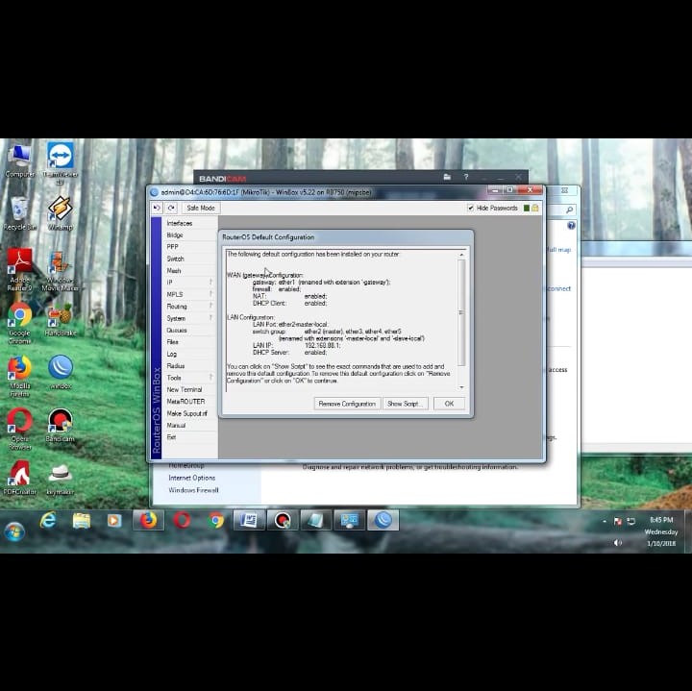Click Internet Options link in Network window
The height and width of the screenshot is (691, 692).
[191, 478]
